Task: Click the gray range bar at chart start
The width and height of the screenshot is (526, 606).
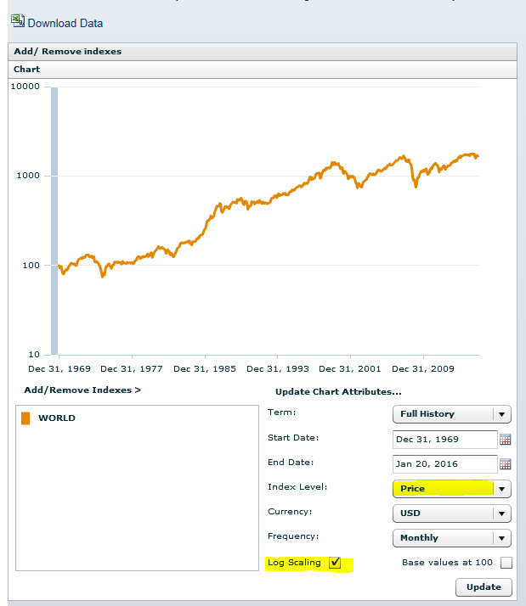Action: pos(54,219)
